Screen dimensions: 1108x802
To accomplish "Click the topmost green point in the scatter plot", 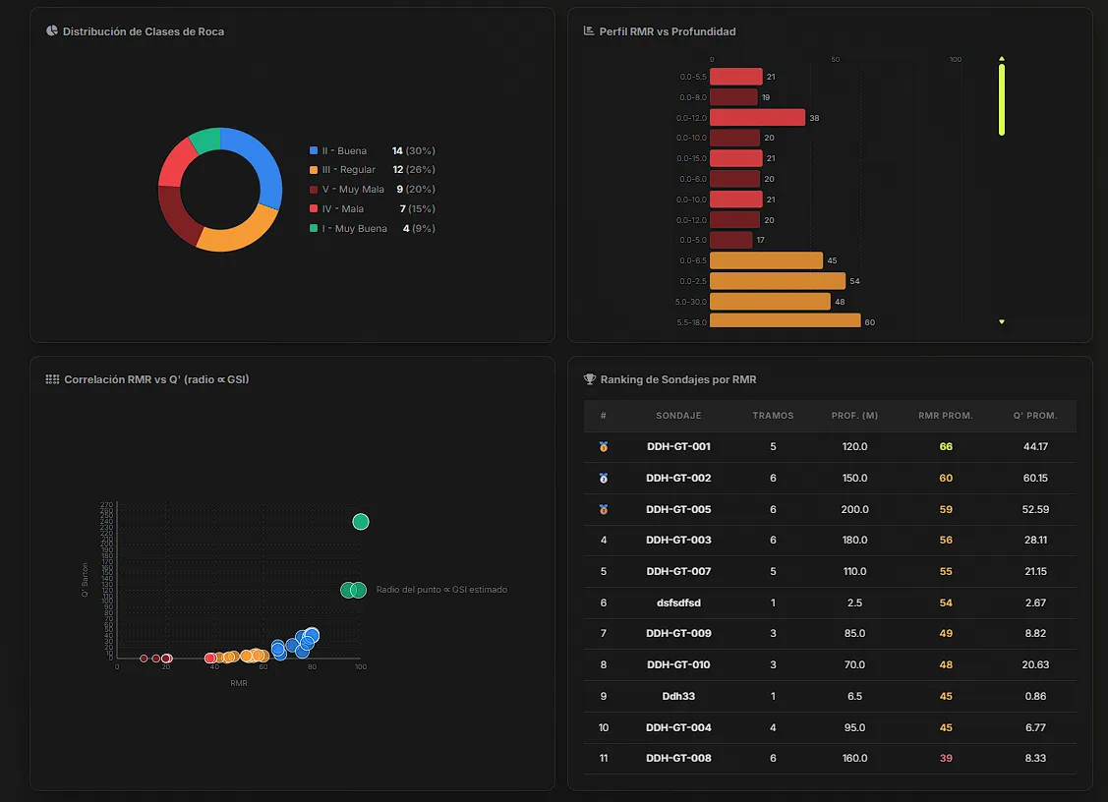I will click(361, 522).
